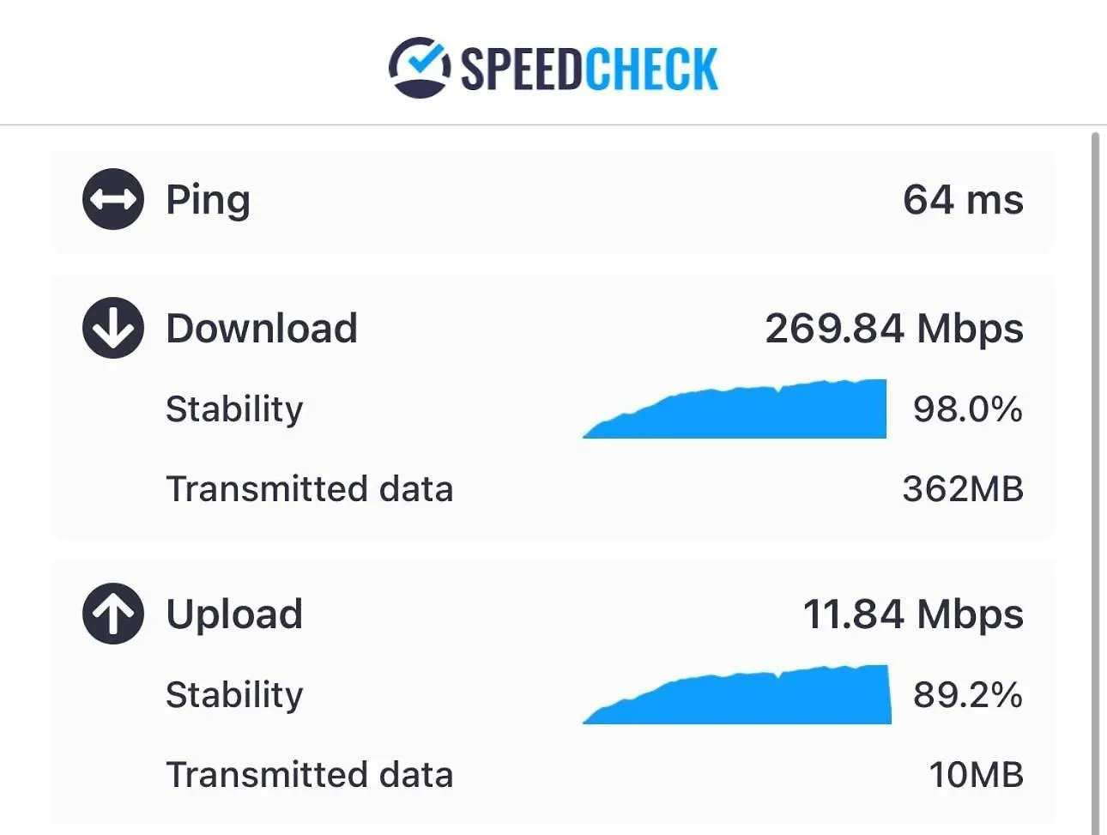Click the 11.84 Mbps upload speed

913,614
